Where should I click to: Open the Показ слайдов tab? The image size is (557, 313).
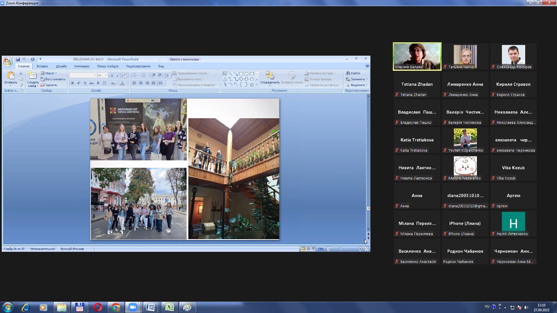[x=107, y=66]
